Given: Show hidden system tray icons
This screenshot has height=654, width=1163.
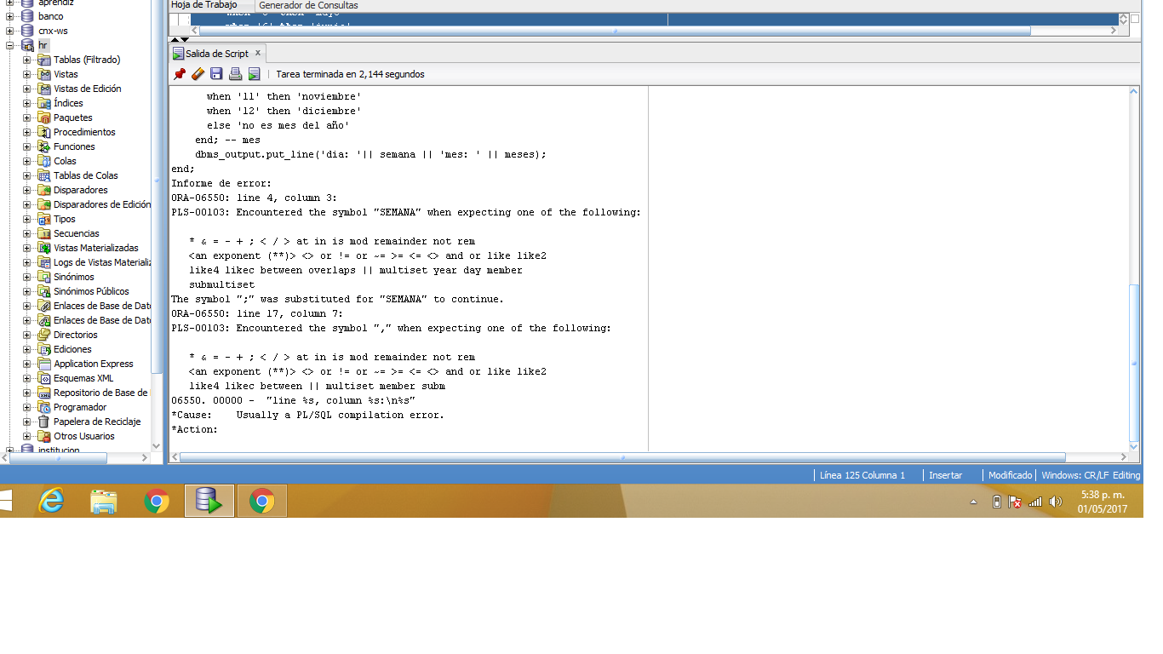Looking at the screenshot, I should [973, 502].
